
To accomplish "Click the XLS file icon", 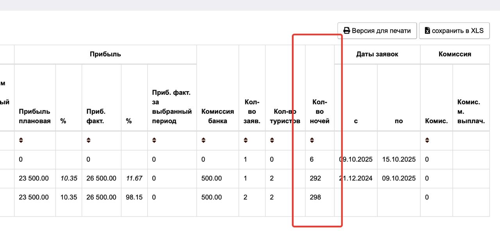I will point(427,31).
